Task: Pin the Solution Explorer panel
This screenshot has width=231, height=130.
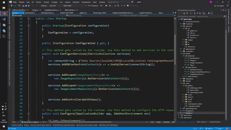Action: (x=223, y=10)
